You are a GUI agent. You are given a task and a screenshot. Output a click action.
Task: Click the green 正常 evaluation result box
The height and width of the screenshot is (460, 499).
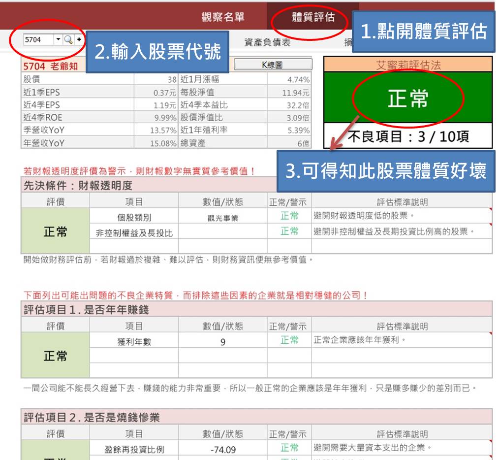coord(408,98)
